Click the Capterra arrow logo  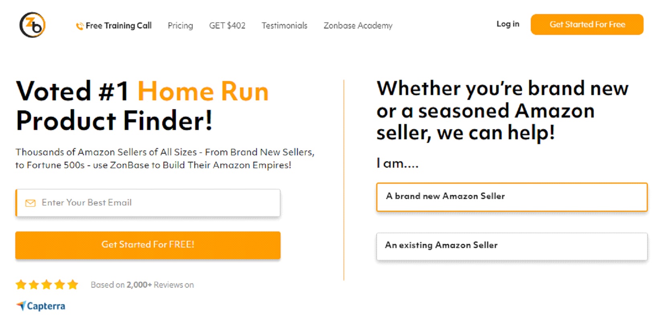click(21, 306)
